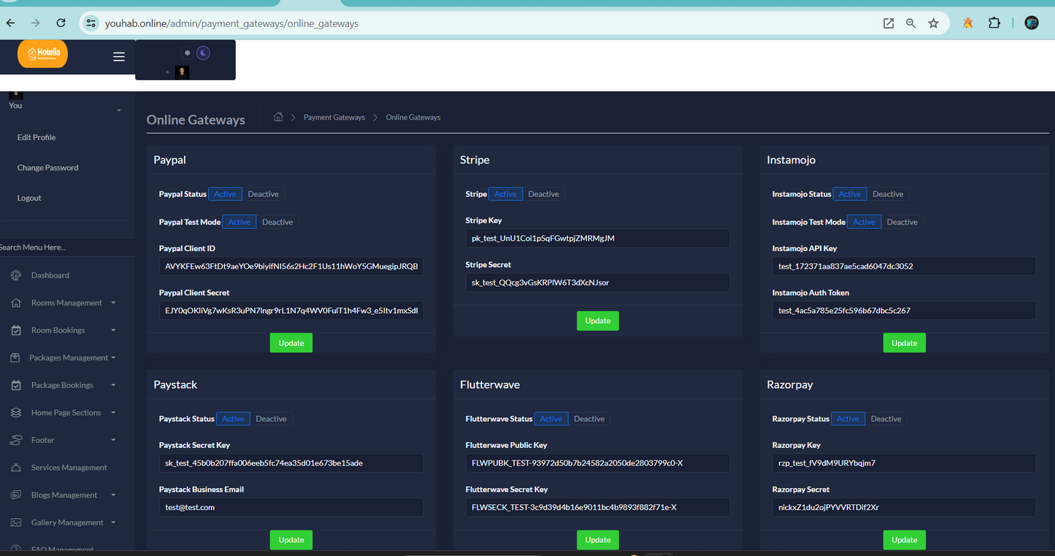Open the Chrome profile avatar
The image size is (1055, 556).
click(x=1032, y=23)
